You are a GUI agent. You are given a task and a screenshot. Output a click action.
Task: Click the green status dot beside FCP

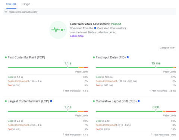click(x=6, y=57)
